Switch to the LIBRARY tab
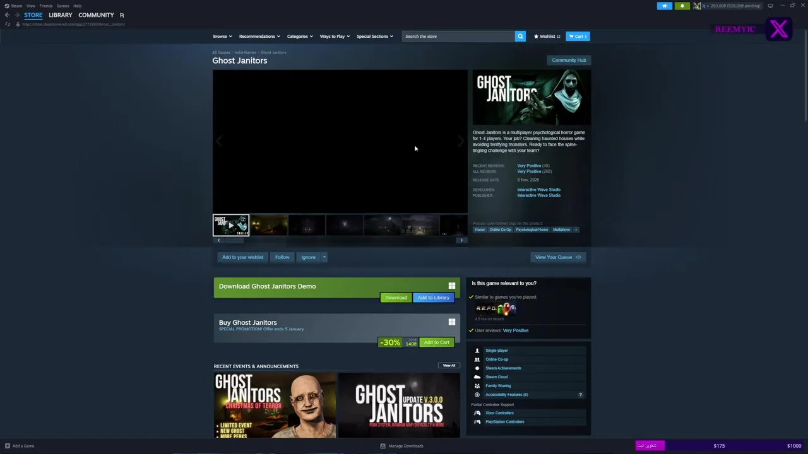The height and width of the screenshot is (454, 808). click(61, 15)
